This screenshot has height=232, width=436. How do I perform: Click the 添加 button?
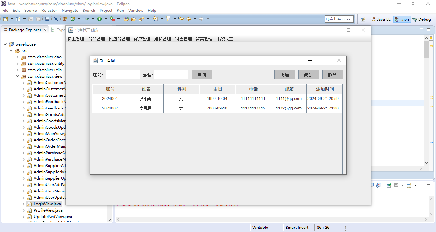(x=285, y=75)
